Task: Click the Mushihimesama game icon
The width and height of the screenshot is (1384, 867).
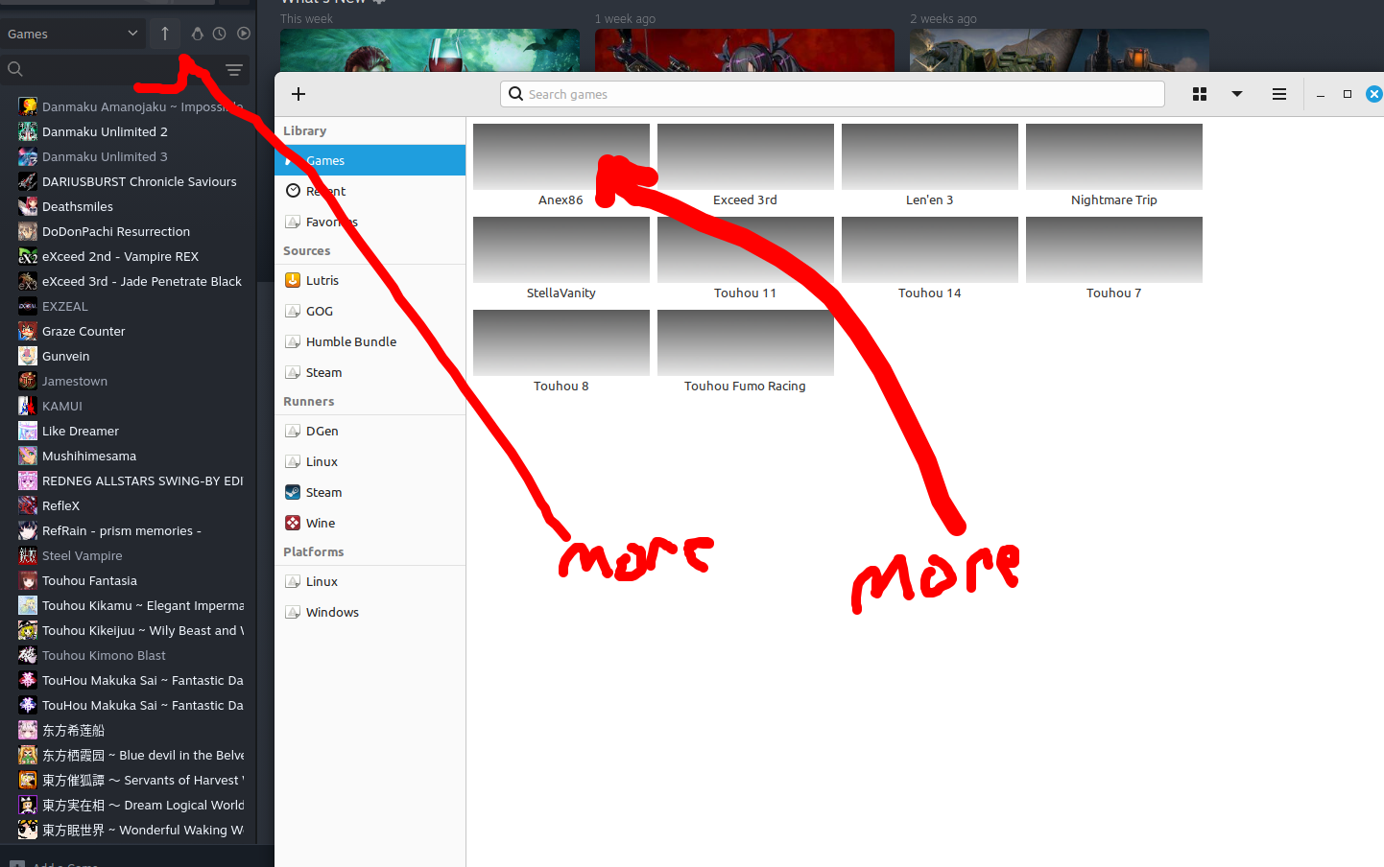Action: (28, 456)
